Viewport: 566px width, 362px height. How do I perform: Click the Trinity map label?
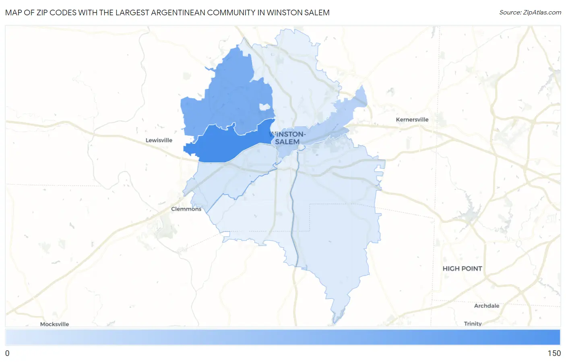click(473, 323)
